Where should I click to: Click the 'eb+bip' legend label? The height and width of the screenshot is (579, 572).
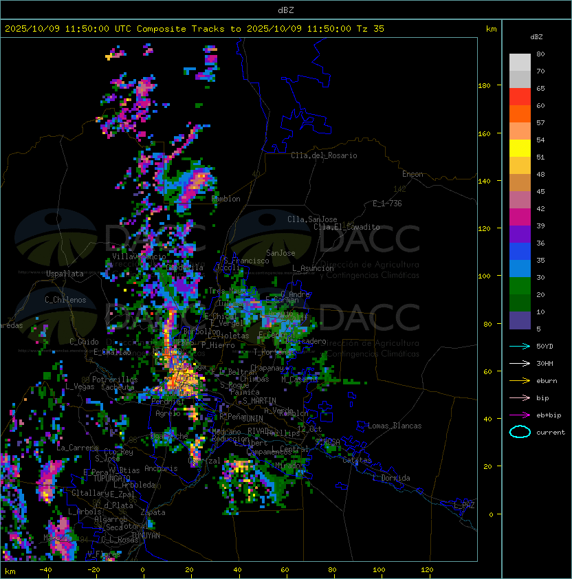(549, 415)
